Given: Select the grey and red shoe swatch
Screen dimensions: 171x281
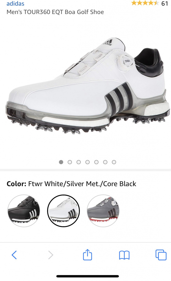Looking at the screenshot, I should [103, 211].
